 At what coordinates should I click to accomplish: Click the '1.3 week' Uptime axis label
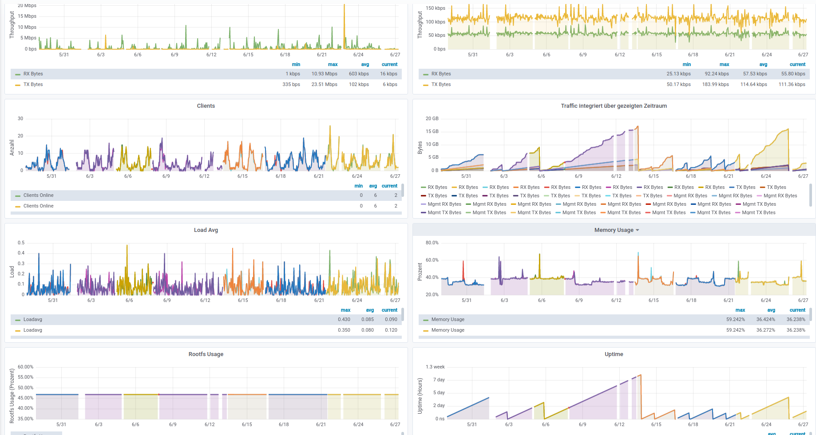point(435,367)
